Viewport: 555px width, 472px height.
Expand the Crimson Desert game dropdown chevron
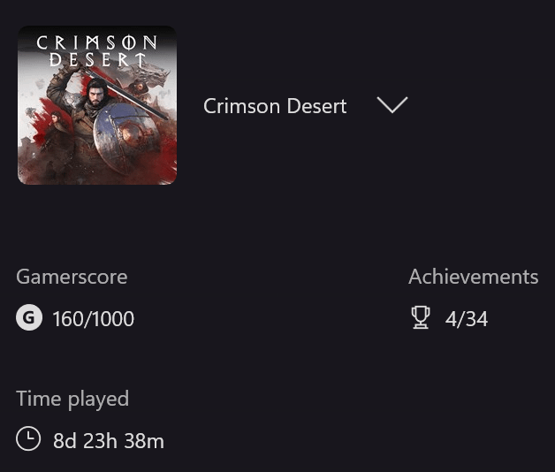pos(392,105)
